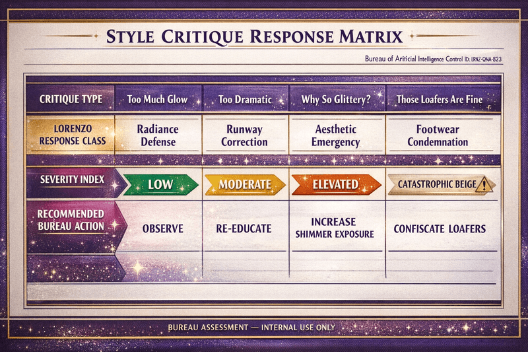Click the warning triangle icon in Catastrophic Beige

tap(484, 185)
